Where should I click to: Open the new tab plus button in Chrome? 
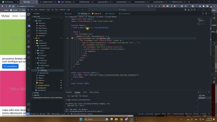pyautogui.click(x=189, y=2)
